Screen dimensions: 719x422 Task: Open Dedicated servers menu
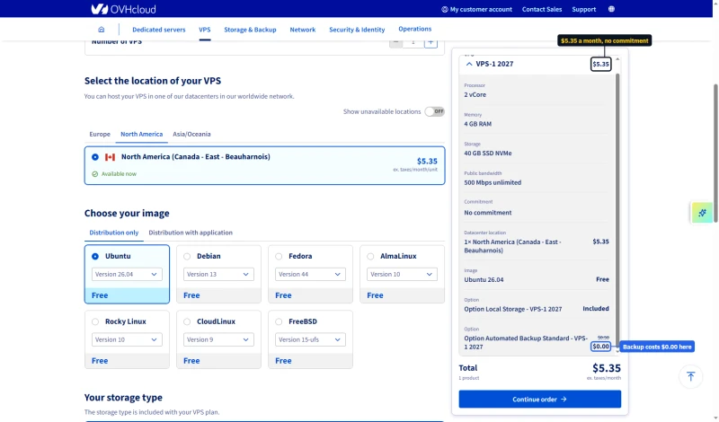[159, 30]
